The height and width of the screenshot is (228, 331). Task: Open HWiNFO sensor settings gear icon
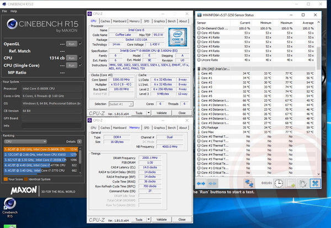303,183
